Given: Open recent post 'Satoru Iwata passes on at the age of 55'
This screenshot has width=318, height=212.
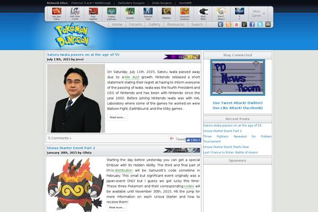Looking at the screenshot, I should coord(233,126).
